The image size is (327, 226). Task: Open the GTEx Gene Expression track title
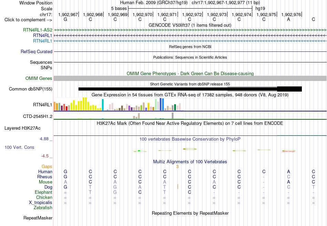coord(190,95)
